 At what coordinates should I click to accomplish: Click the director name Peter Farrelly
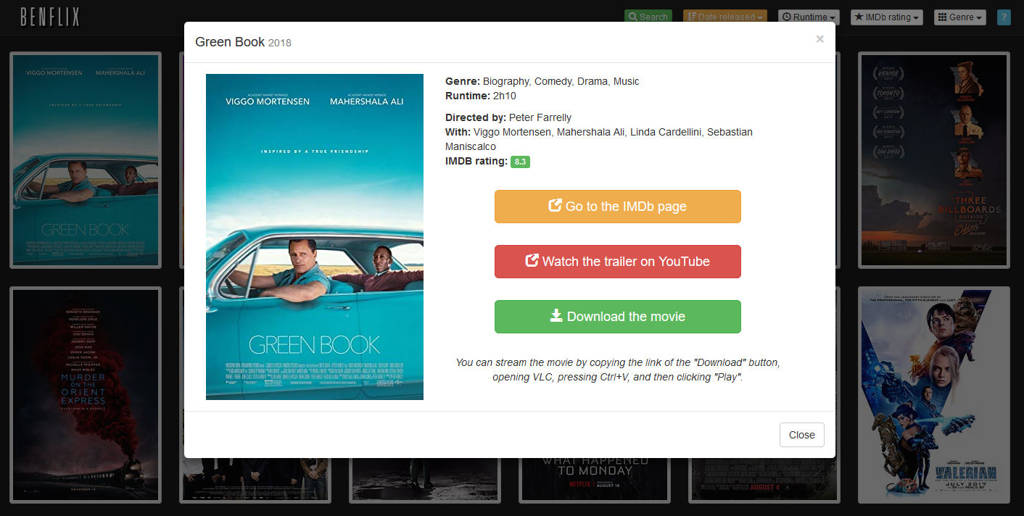click(540, 117)
